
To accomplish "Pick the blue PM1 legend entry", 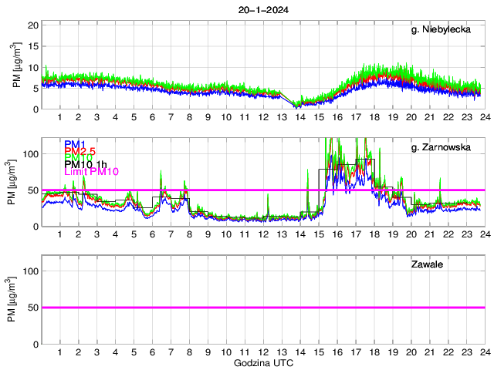I will [x=75, y=144].
